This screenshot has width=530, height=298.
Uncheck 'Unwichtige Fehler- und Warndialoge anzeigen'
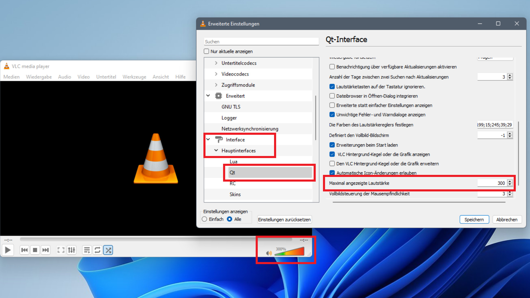332,115
